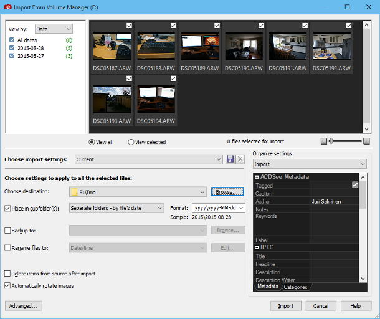Image resolution: width=380 pixels, height=319 pixels.
Task: Select the View selected radio button
Action: point(131,142)
